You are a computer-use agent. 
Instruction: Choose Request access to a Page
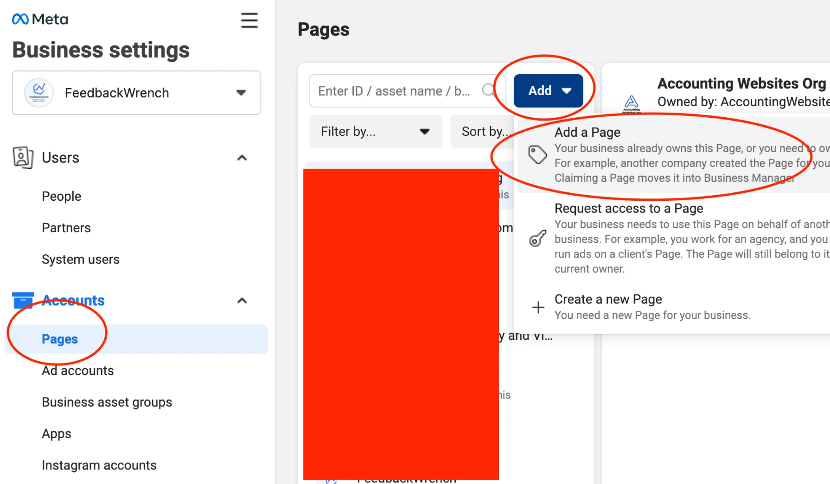(x=628, y=208)
